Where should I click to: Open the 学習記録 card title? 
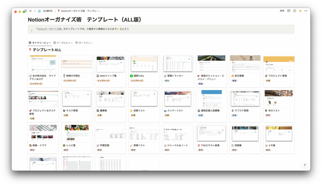[104, 145]
